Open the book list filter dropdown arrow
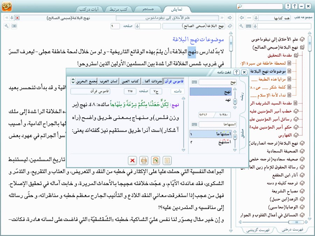315x236 pixels. (255, 26)
